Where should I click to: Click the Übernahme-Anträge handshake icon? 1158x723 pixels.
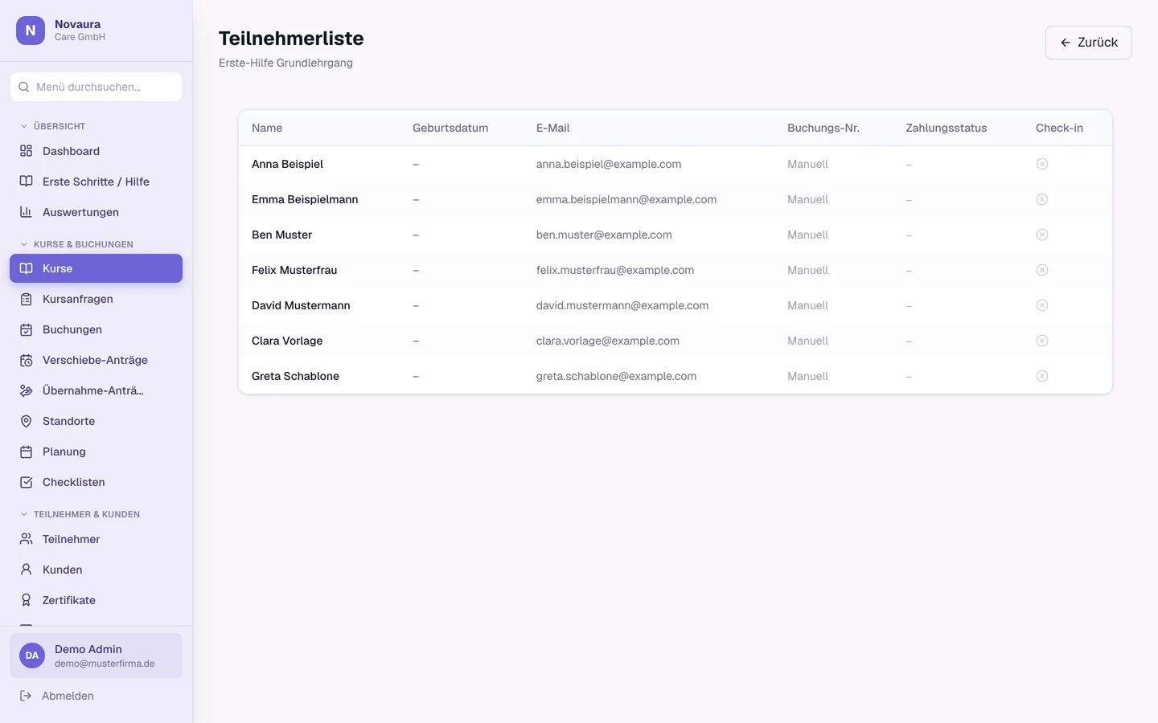coord(26,390)
